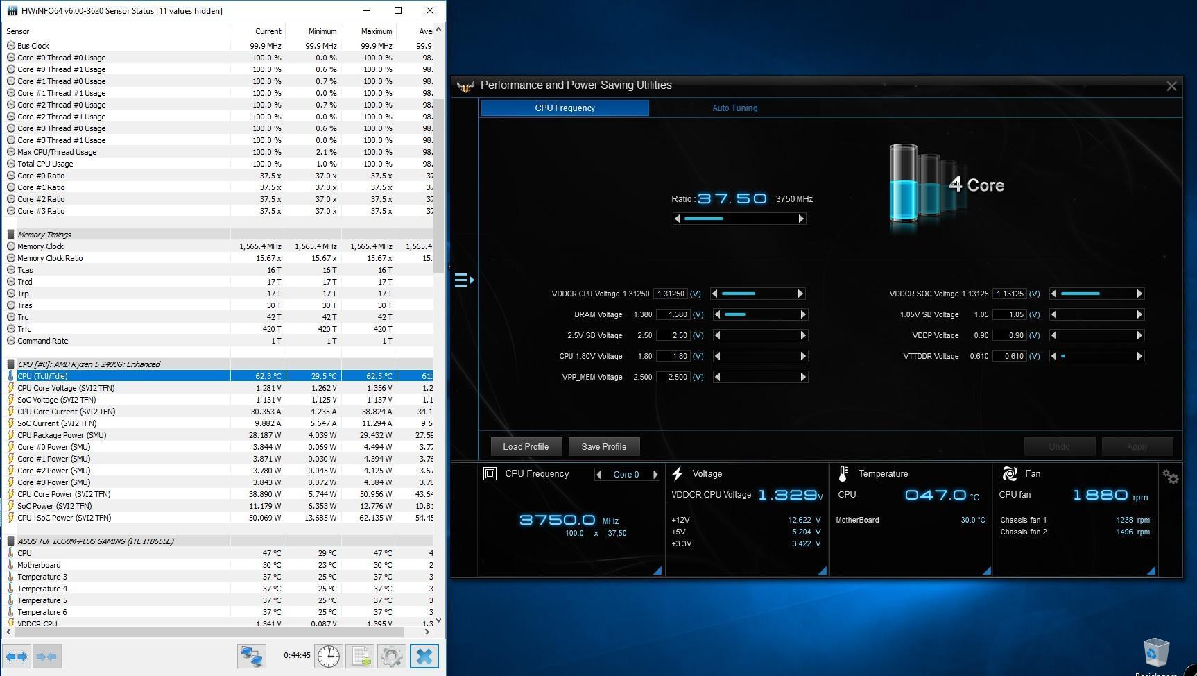Select Memory Clock row

coord(218,246)
